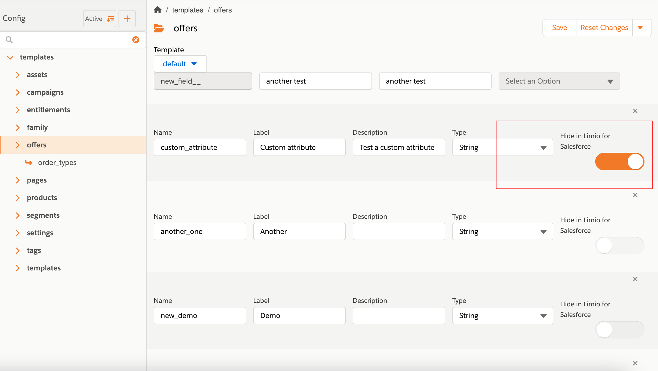
Task: Edit the another_one Name field
Action: pyautogui.click(x=200, y=231)
